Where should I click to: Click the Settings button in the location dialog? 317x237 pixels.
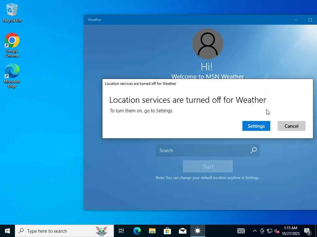point(256,126)
